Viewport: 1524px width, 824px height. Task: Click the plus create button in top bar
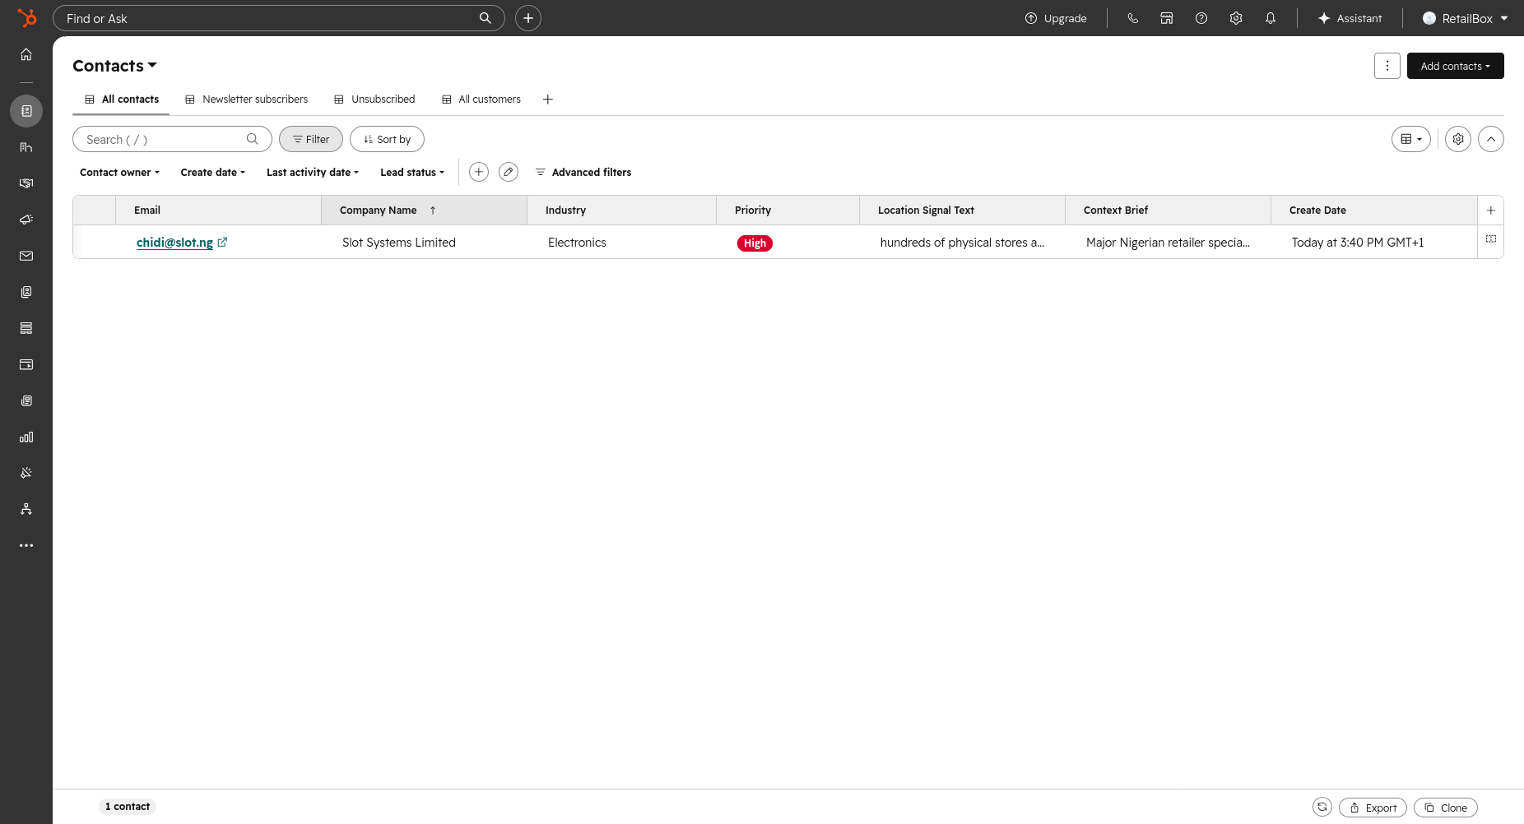coord(528,18)
